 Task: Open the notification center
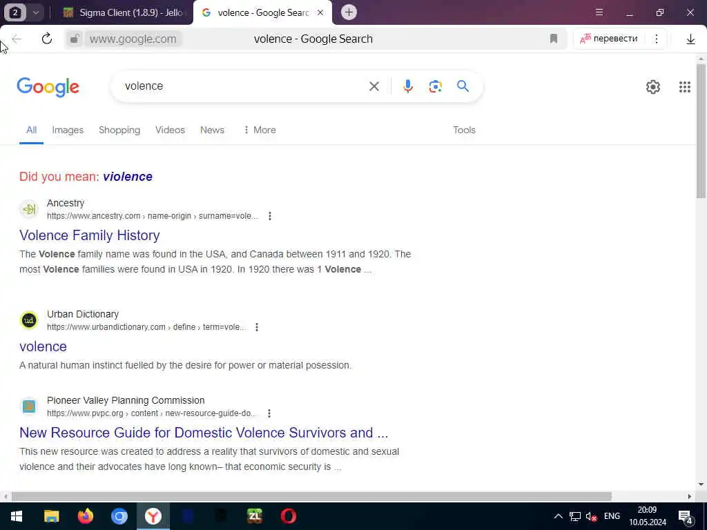click(686, 517)
